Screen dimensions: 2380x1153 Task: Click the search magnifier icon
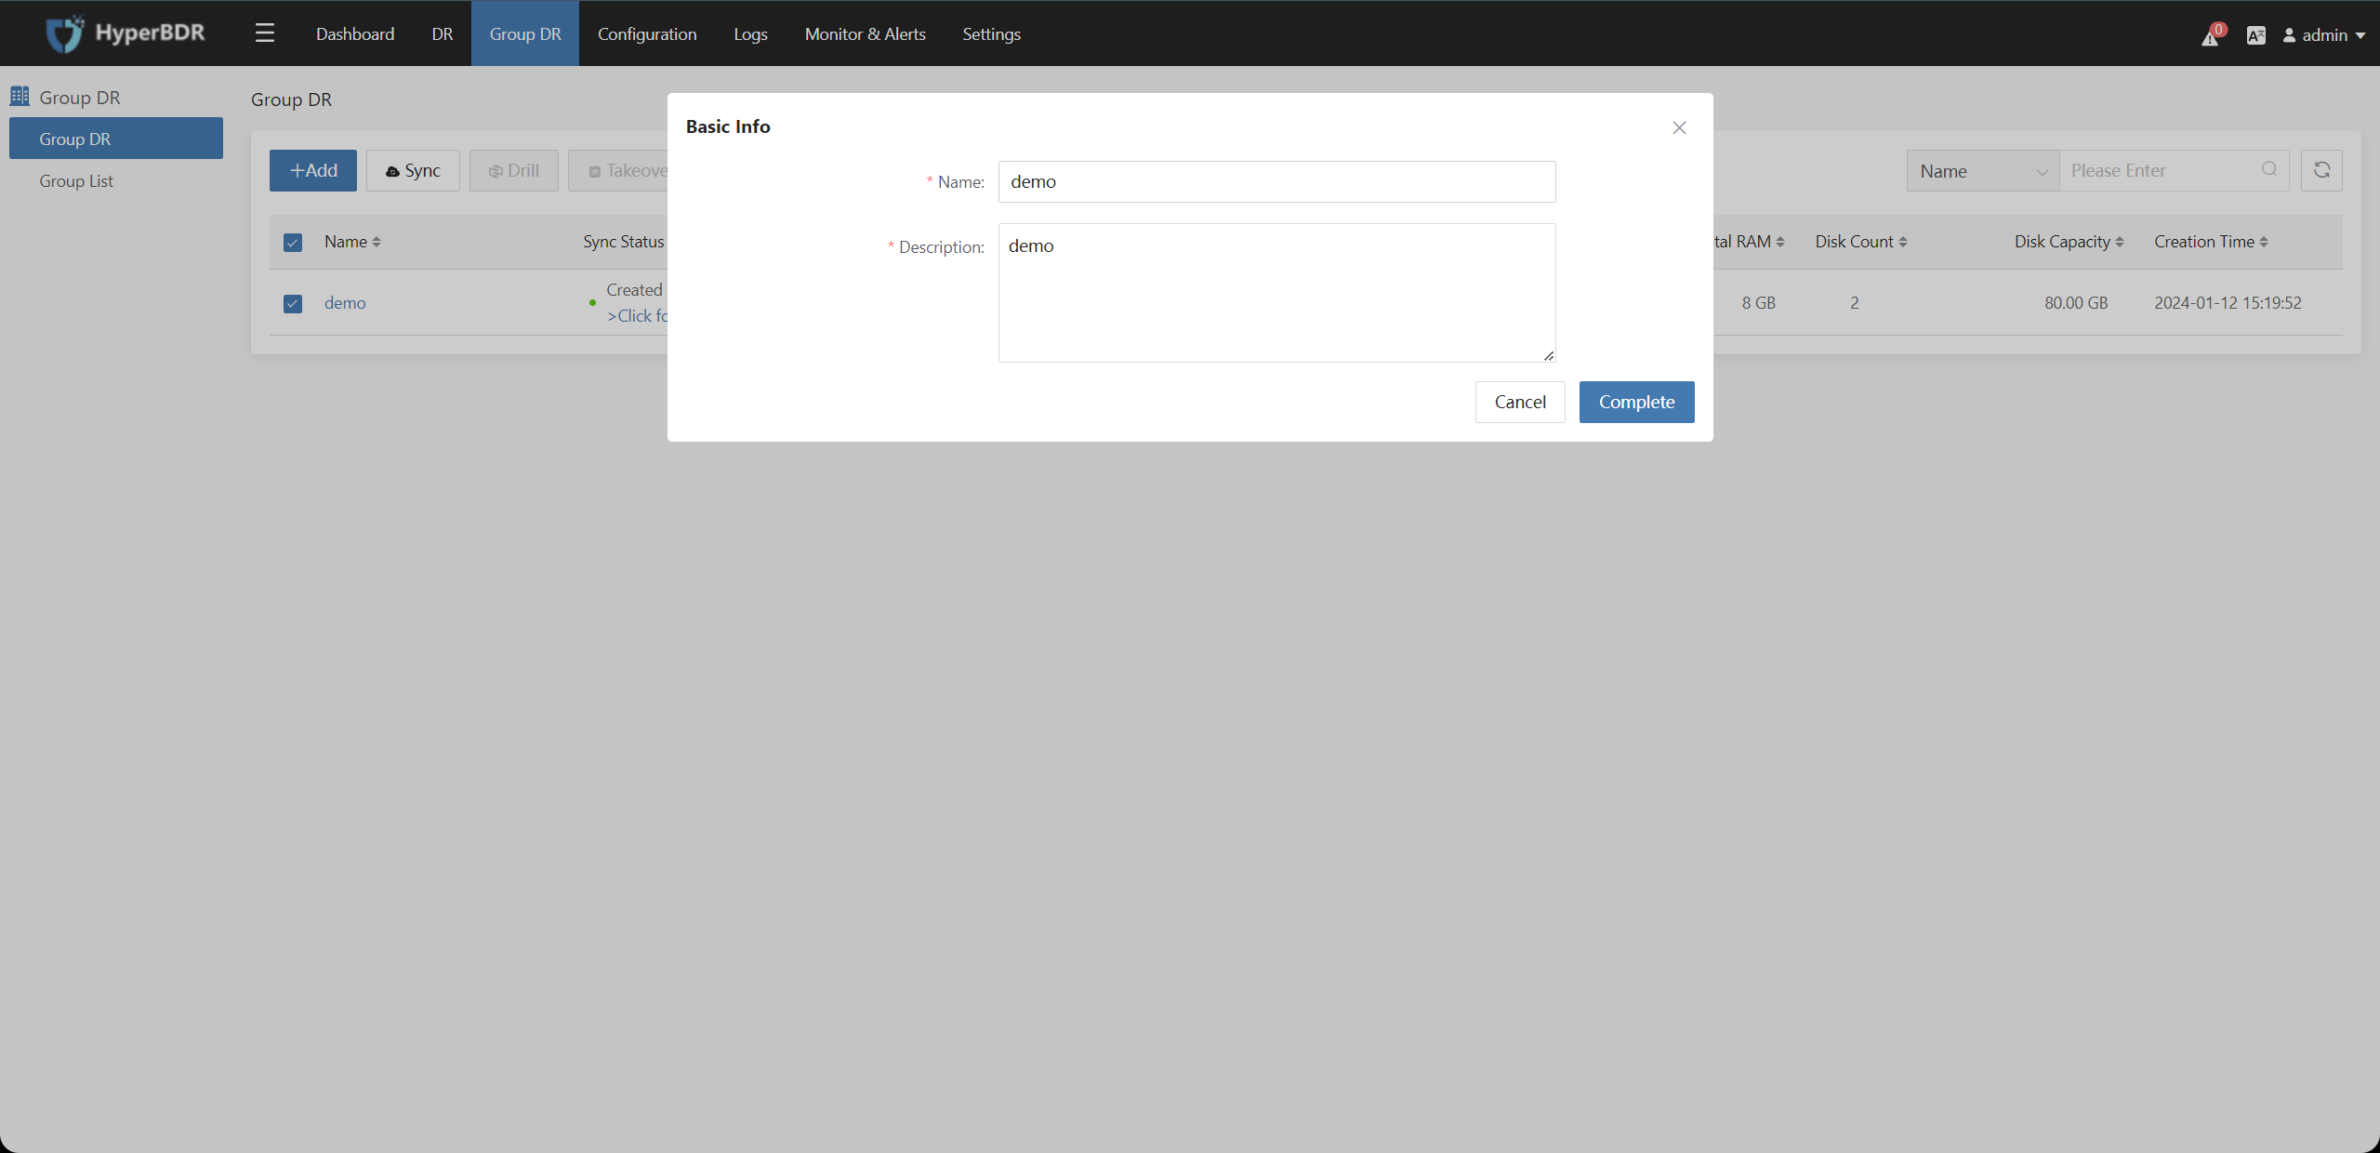pos(2269,170)
